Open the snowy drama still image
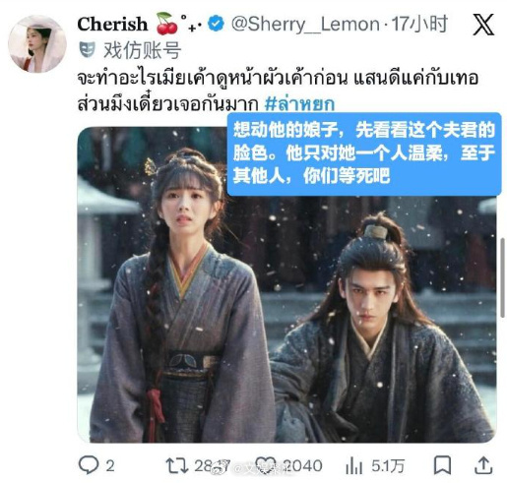 [286, 284]
